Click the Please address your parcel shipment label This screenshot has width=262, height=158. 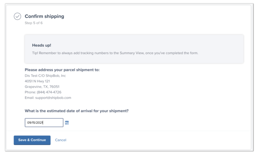(x=62, y=70)
